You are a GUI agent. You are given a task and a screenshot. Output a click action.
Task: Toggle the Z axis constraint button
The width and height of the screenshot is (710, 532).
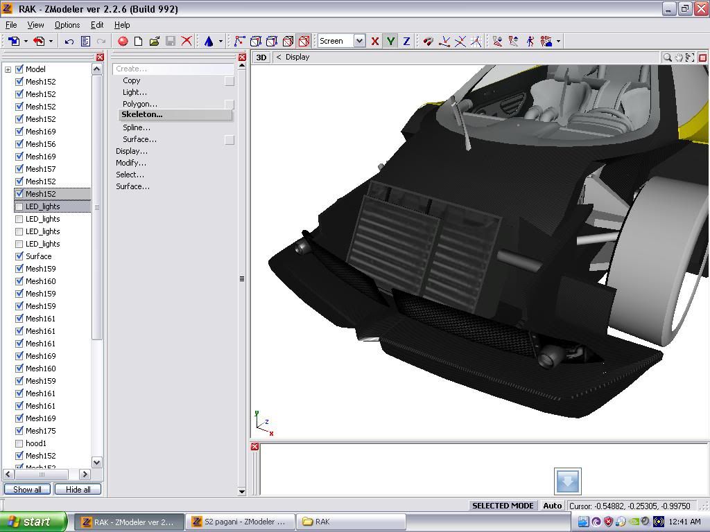406,42
